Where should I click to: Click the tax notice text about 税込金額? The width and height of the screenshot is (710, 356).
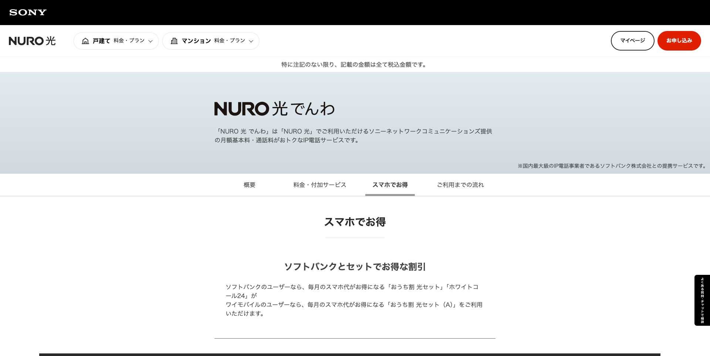coord(354,65)
